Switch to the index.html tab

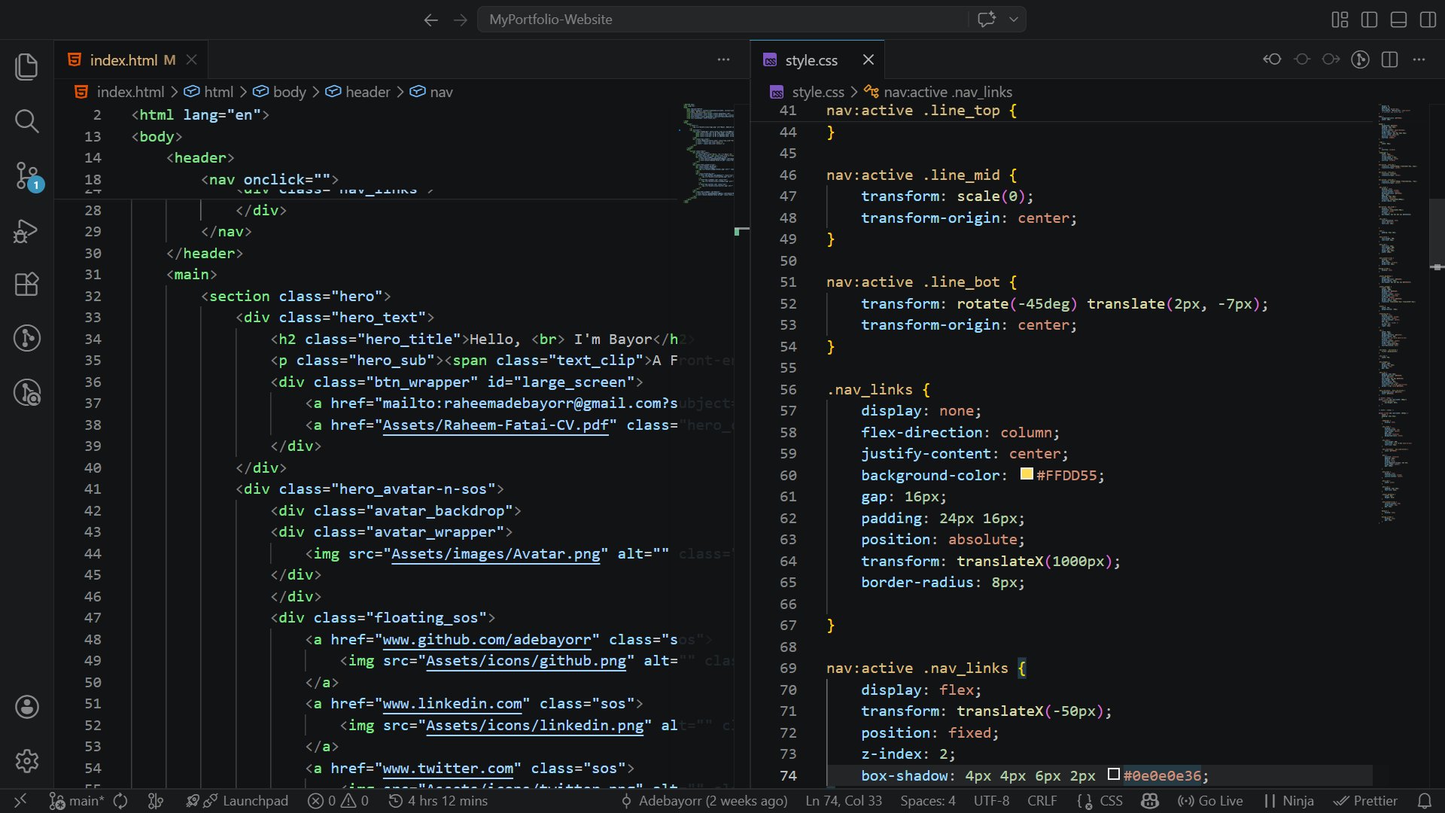(123, 60)
